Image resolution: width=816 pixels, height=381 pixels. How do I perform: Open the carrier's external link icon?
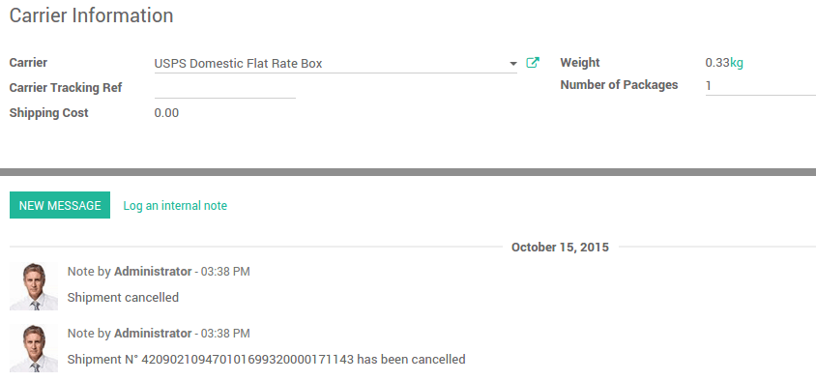point(533,63)
